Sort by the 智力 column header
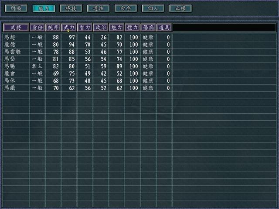This screenshot has height=209, width=279. tap(85, 28)
